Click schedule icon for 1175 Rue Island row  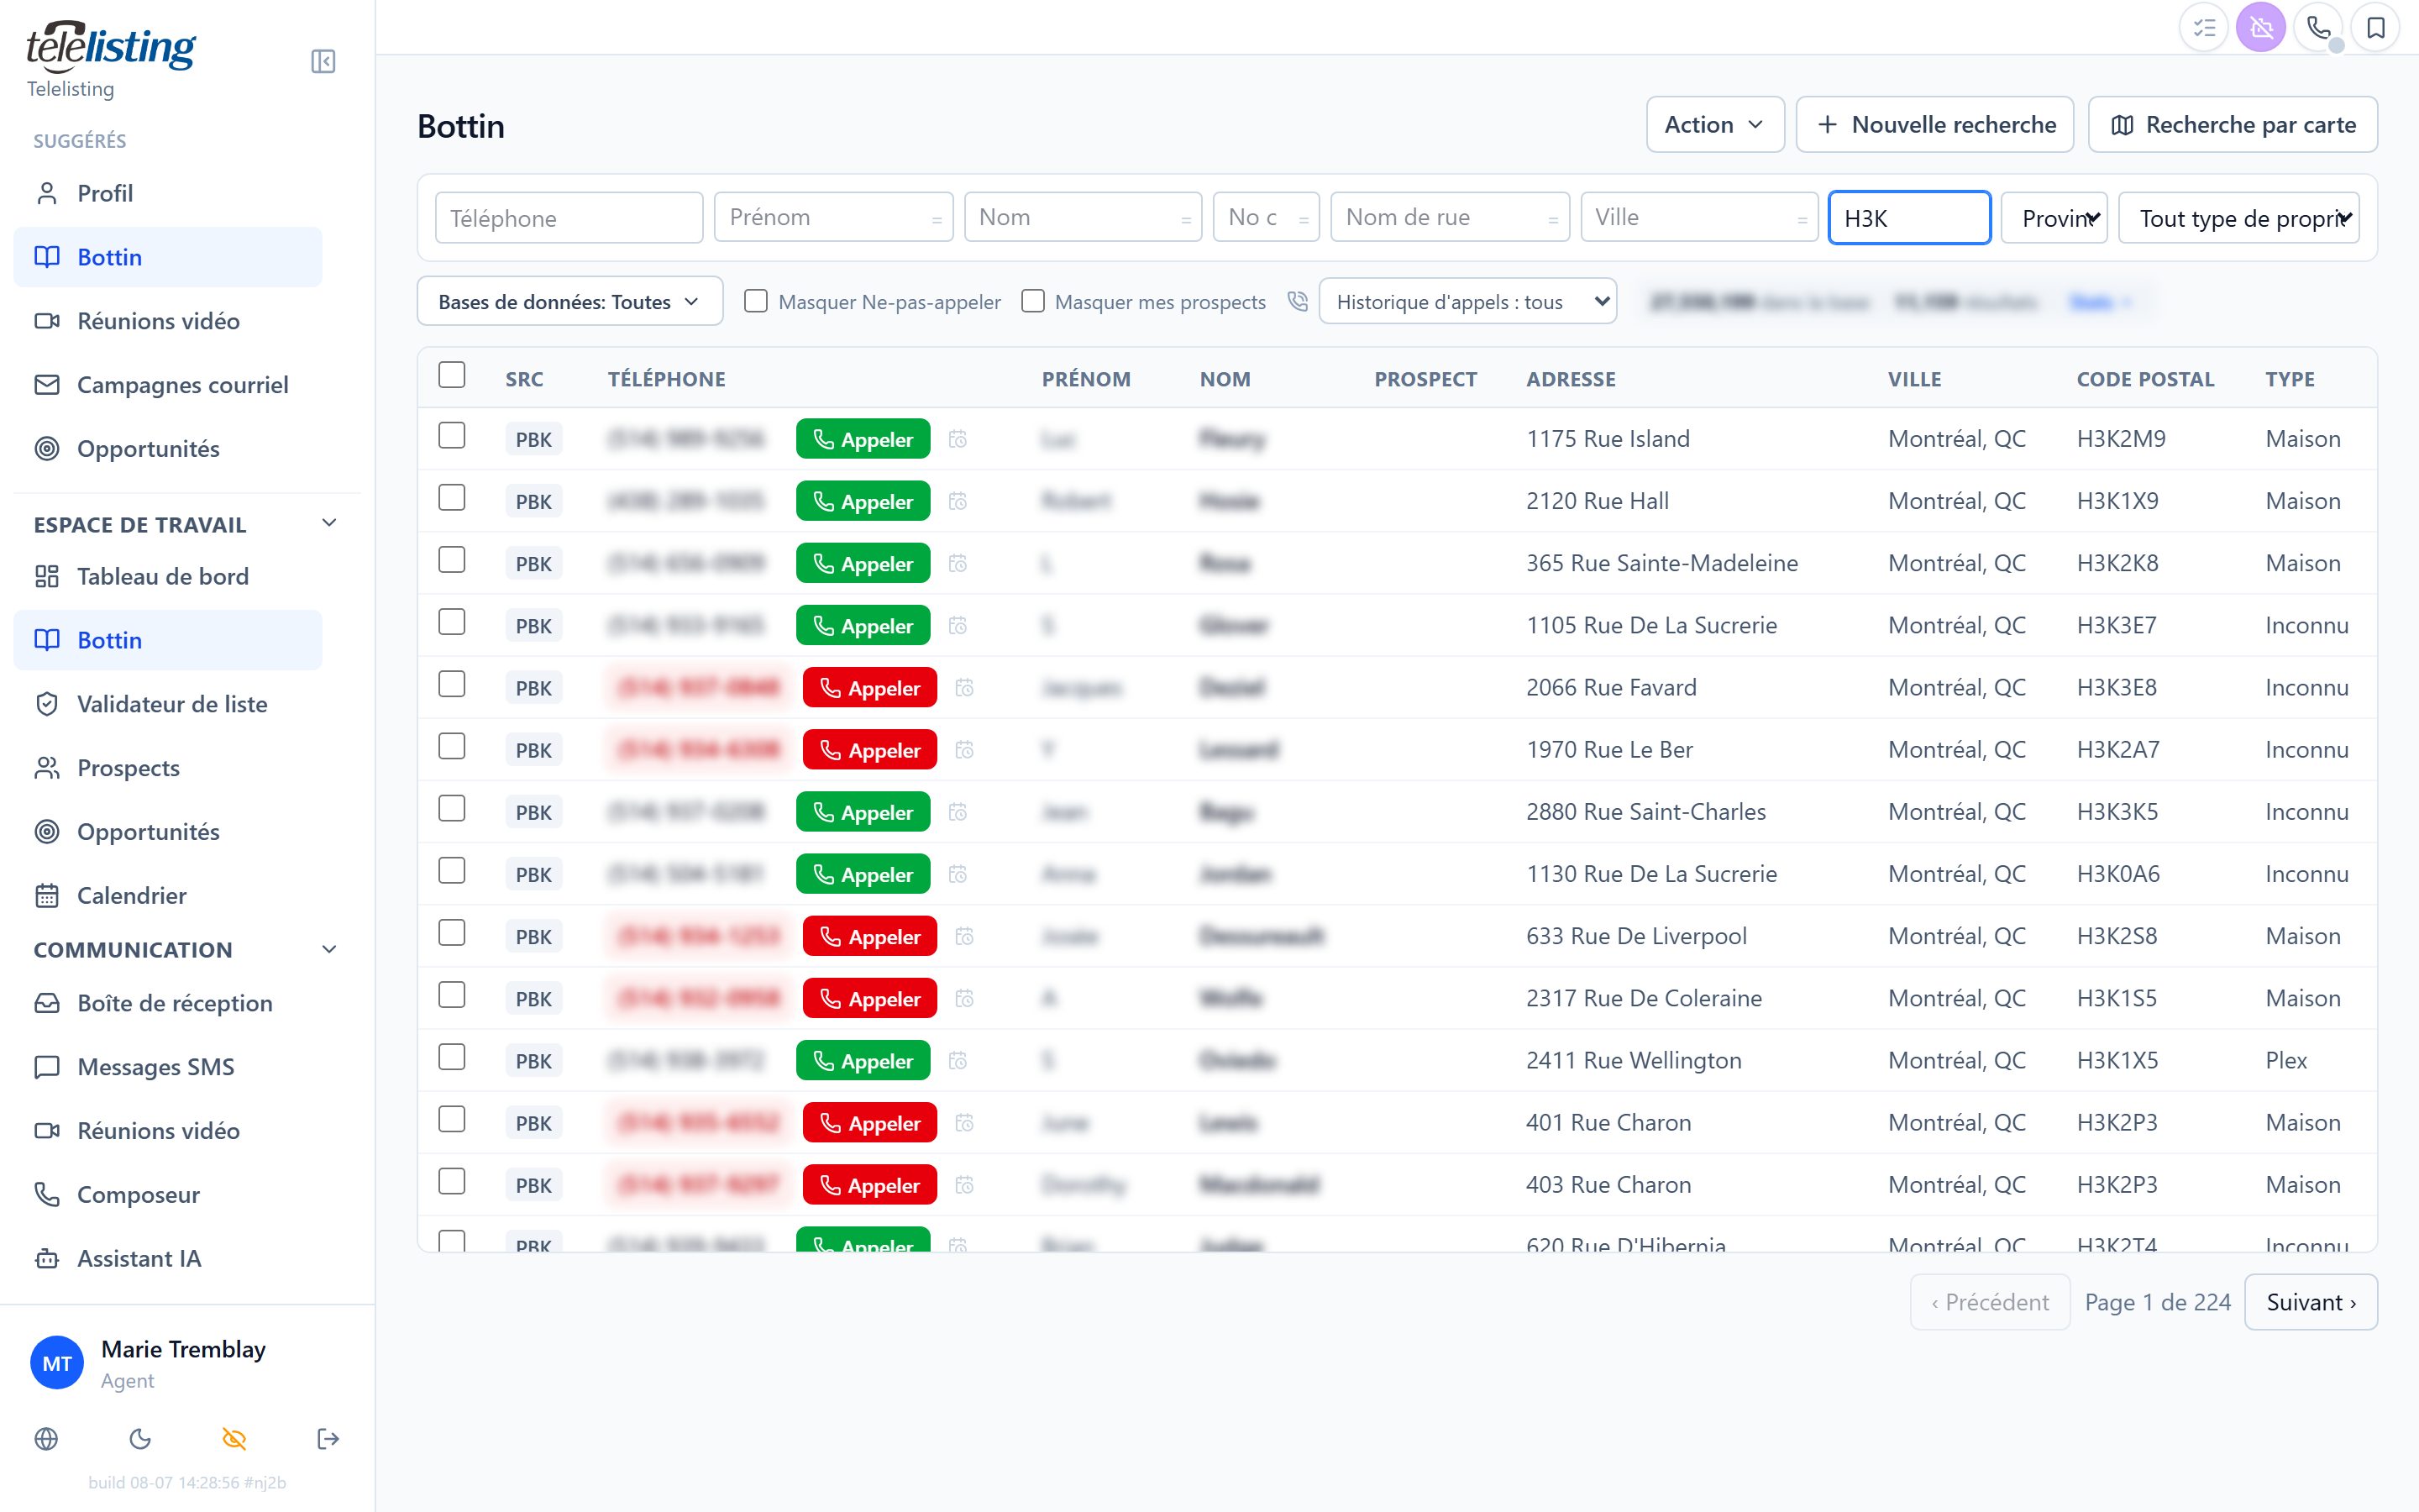[958, 439]
